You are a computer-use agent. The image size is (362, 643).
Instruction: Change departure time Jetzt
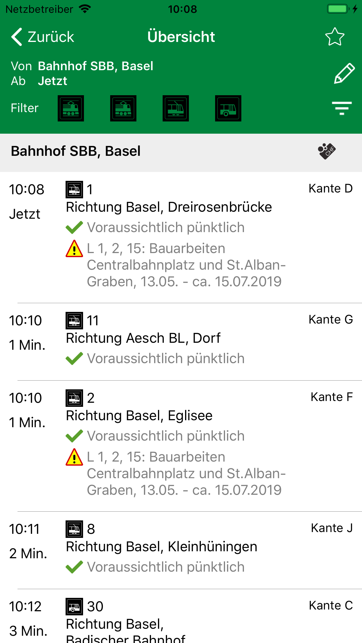[x=52, y=81]
